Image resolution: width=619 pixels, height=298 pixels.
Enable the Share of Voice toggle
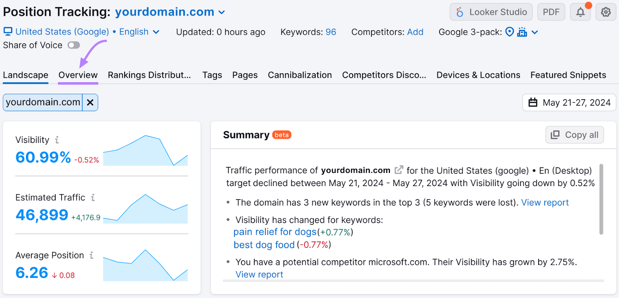(x=74, y=45)
